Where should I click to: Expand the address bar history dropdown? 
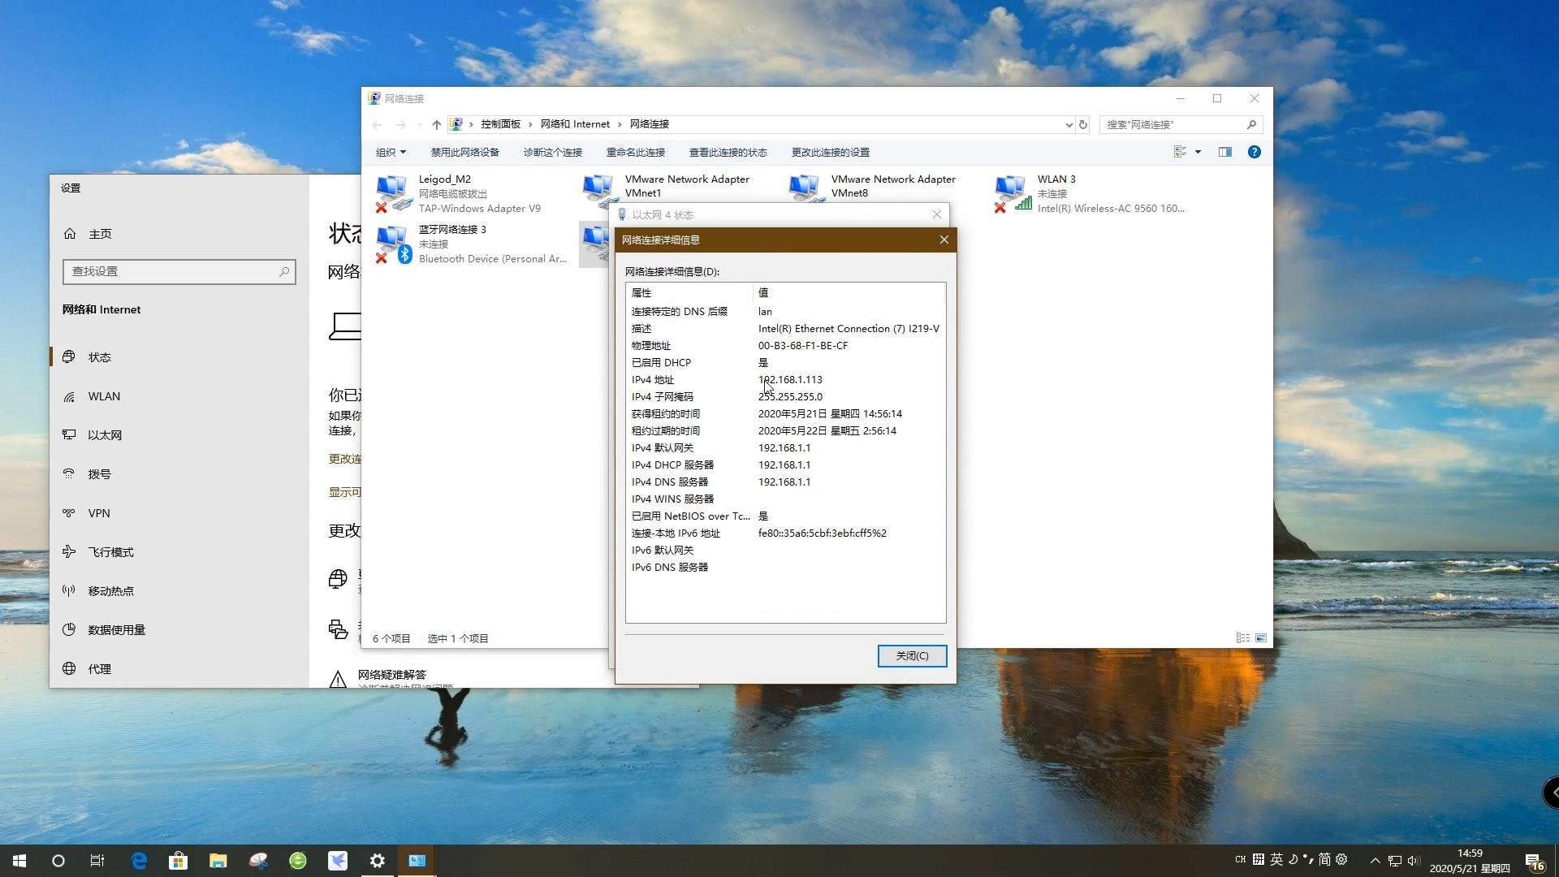click(1068, 124)
